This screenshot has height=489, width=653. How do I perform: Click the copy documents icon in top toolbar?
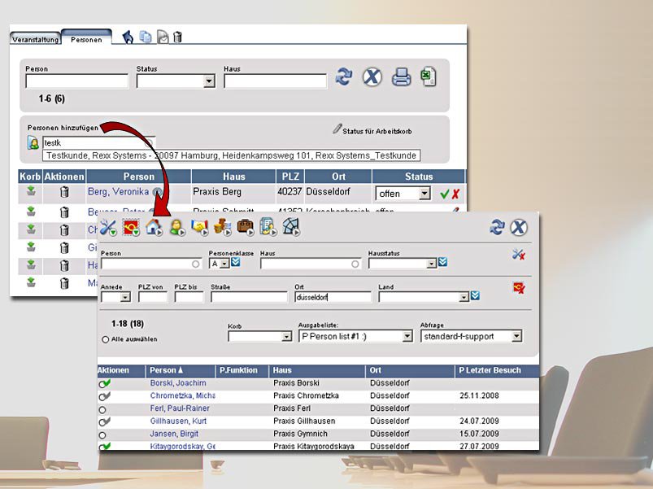pos(146,37)
